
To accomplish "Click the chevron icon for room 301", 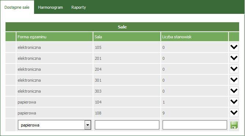I will pyautogui.click(x=234, y=80).
